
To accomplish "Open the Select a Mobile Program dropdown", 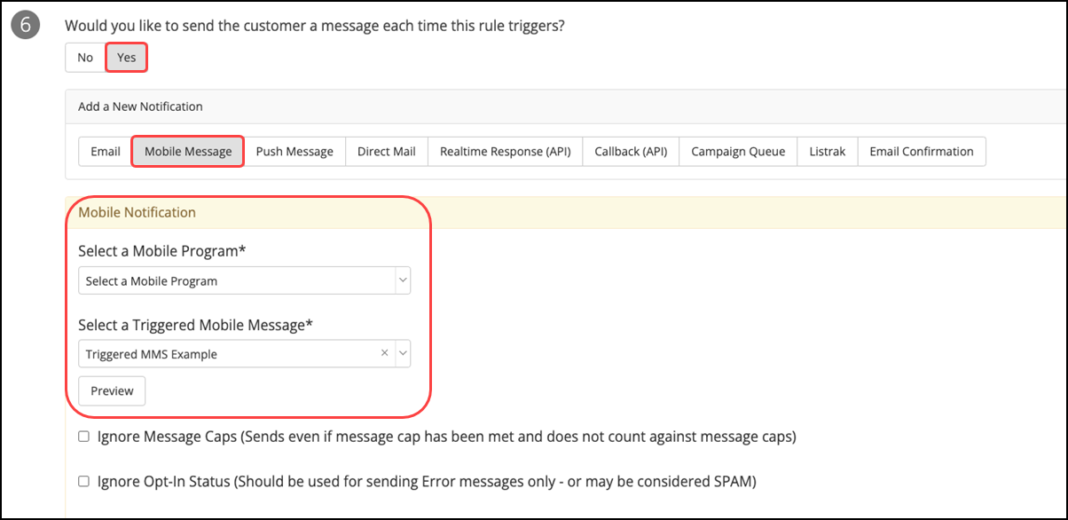I will [x=244, y=281].
